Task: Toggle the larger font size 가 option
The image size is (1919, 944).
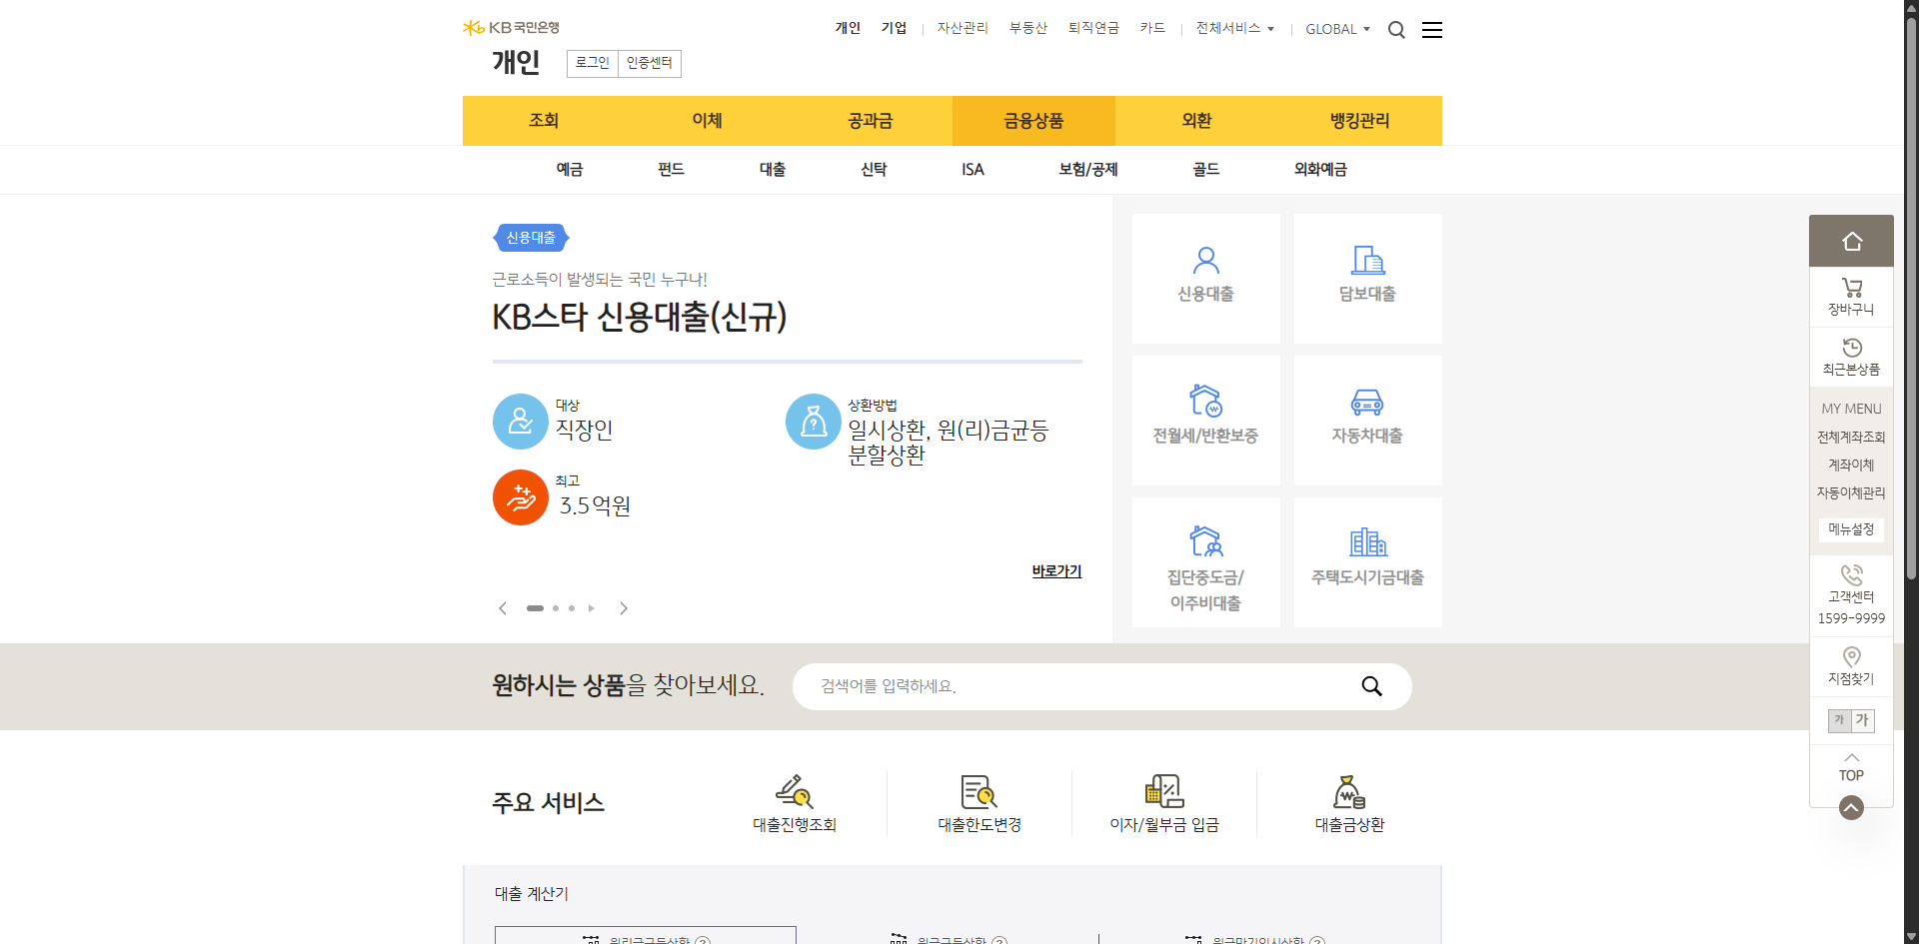Action: coord(1863,720)
